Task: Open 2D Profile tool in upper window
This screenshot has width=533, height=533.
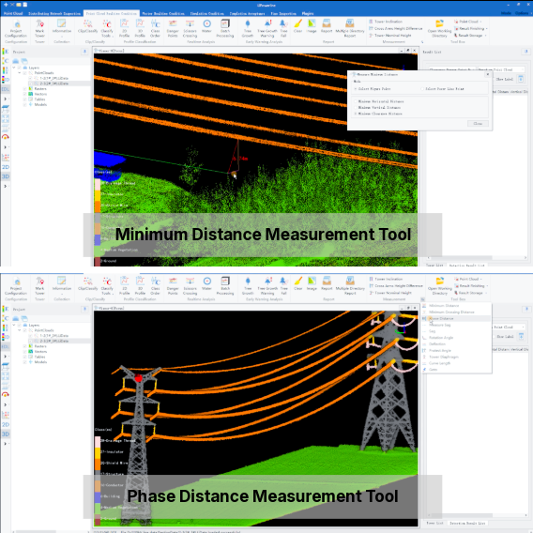Action: point(125,28)
